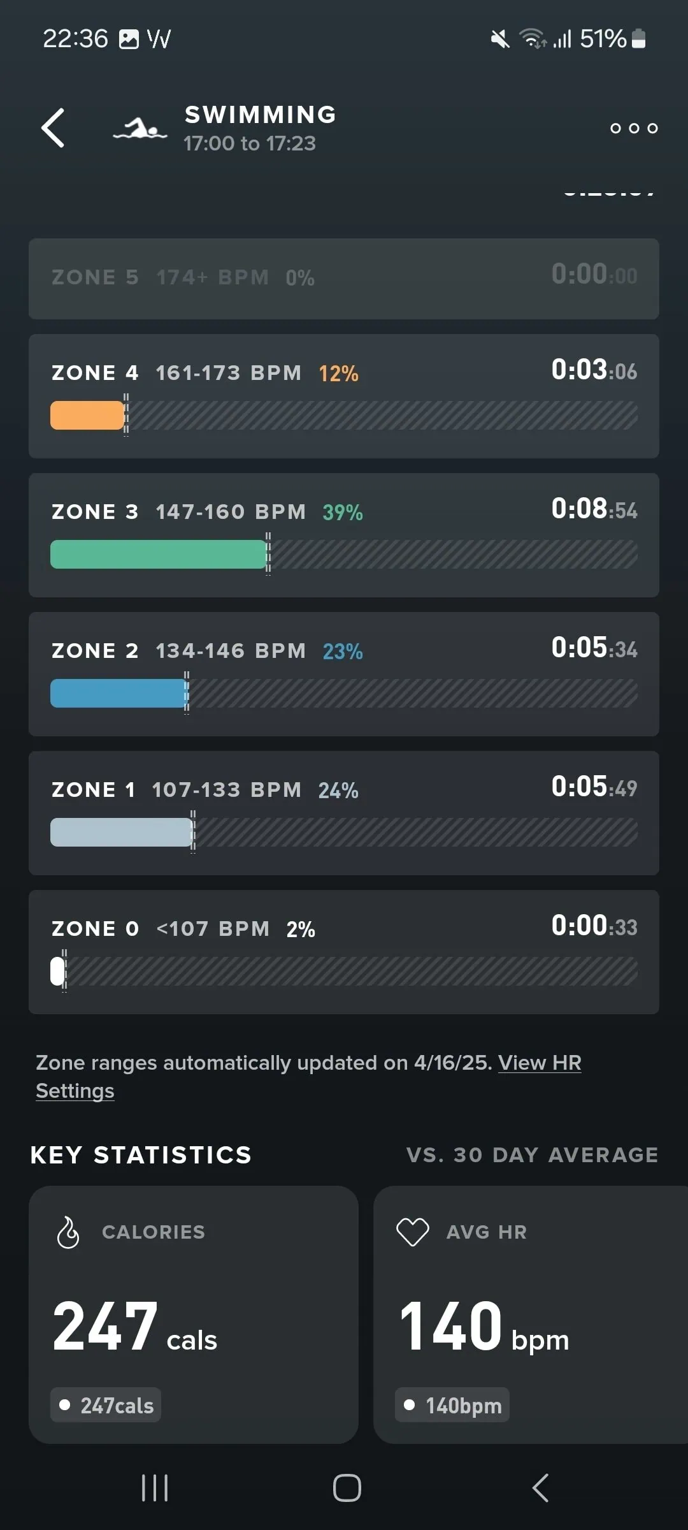Open the AVG HR statistics card
The height and width of the screenshot is (1530, 688).
click(530, 1313)
